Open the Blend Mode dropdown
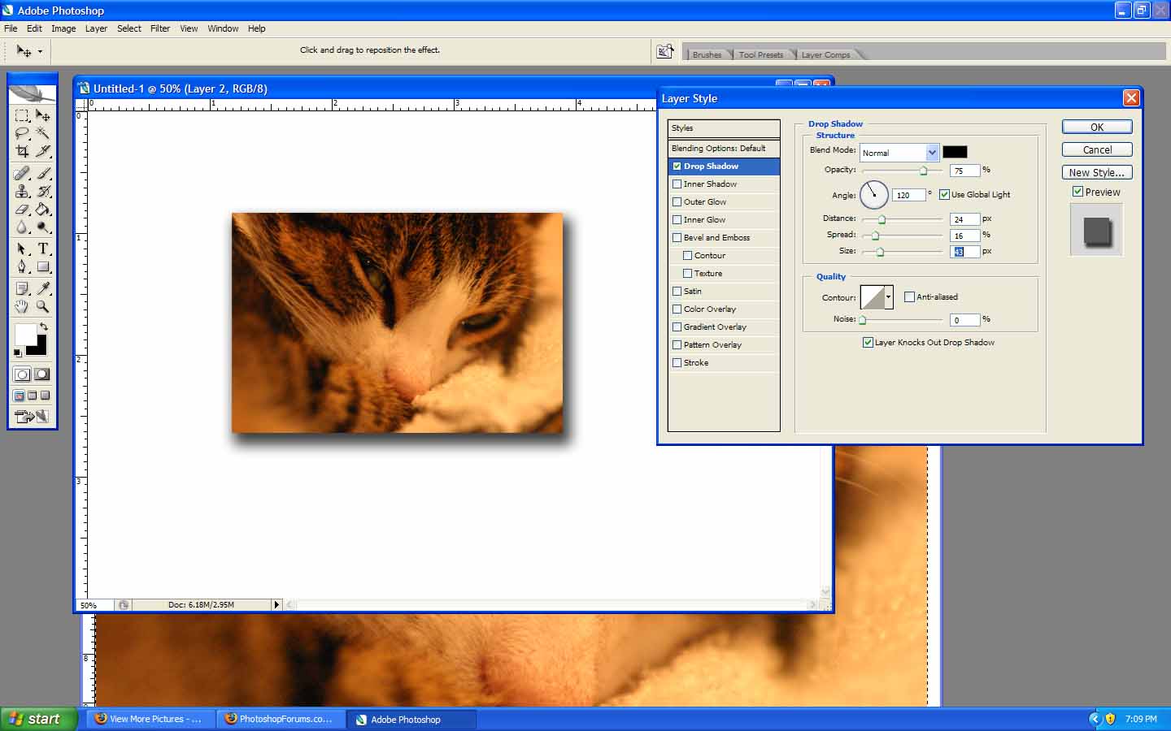Viewport: 1171px width, 731px height. [932, 153]
